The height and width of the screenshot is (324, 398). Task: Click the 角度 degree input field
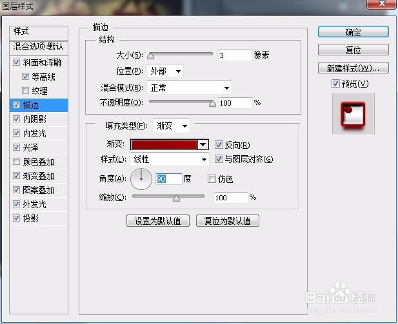pos(169,179)
